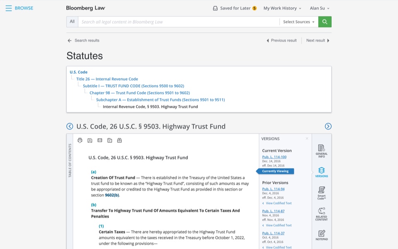Go to next statute section arrow

pyautogui.click(x=328, y=127)
